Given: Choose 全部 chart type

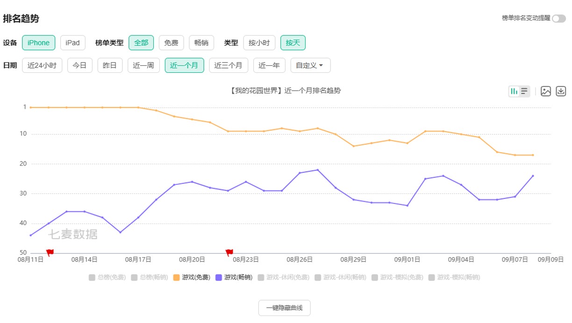Looking at the screenshot, I should pos(141,43).
